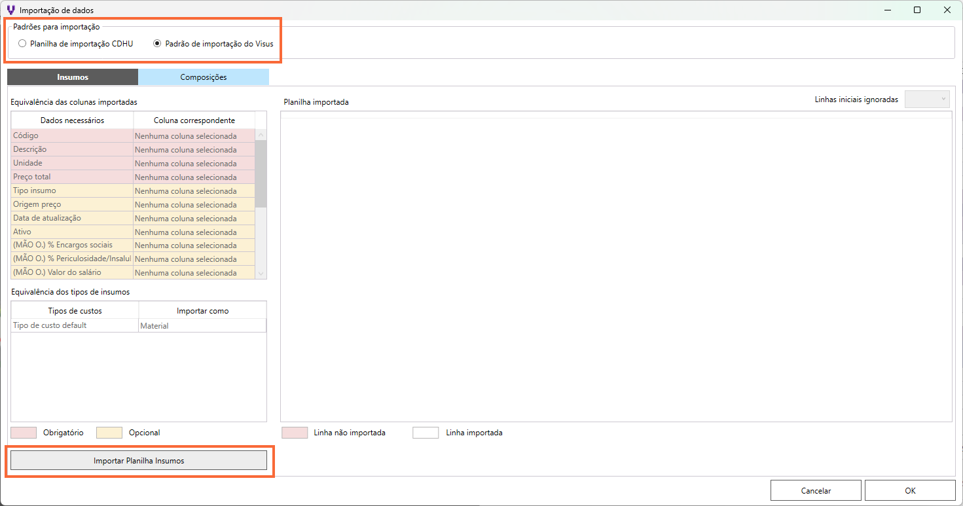Click the pink Obrigatório legend swatch
The height and width of the screenshot is (506, 963).
[24, 433]
